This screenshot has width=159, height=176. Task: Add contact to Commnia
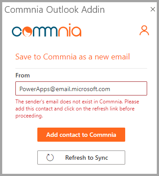pos(81,135)
